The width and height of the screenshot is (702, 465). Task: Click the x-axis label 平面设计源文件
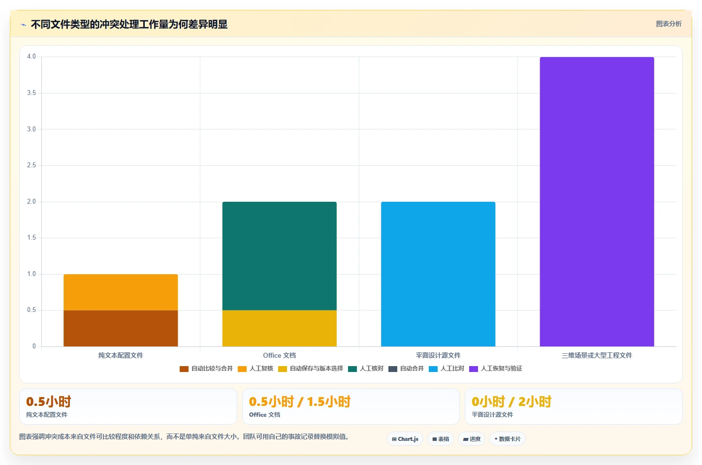pyautogui.click(x=438, y=355)
